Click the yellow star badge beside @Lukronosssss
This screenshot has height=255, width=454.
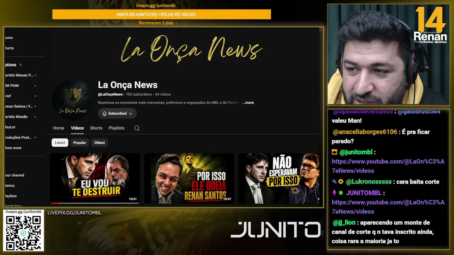point(341,182)
